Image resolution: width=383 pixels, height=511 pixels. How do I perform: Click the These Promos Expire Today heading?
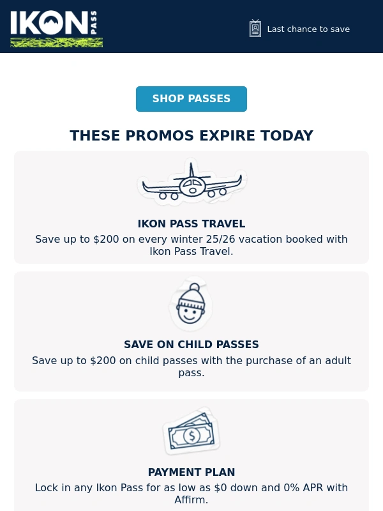click(x=191, y=136)
